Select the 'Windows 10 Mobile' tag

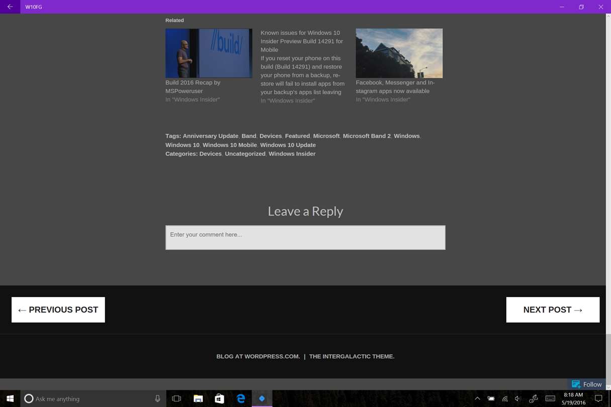point(230,145)
